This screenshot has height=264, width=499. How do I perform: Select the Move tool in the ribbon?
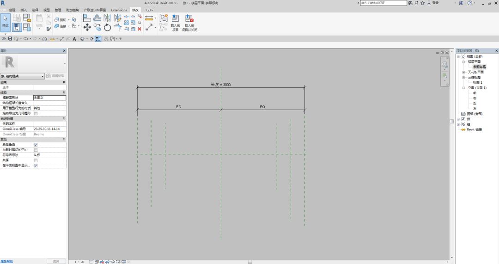tap(87, 27)
